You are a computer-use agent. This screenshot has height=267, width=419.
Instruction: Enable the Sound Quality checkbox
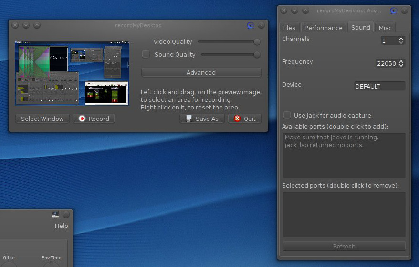(146, 54)
